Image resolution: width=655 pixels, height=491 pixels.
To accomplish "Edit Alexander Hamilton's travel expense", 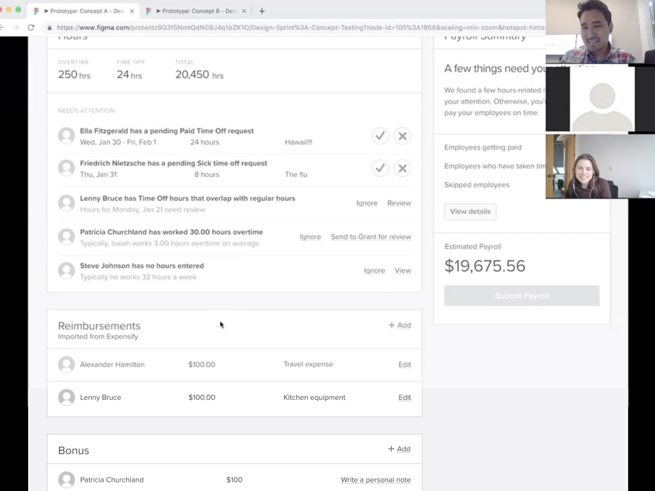I will (404, 365).
